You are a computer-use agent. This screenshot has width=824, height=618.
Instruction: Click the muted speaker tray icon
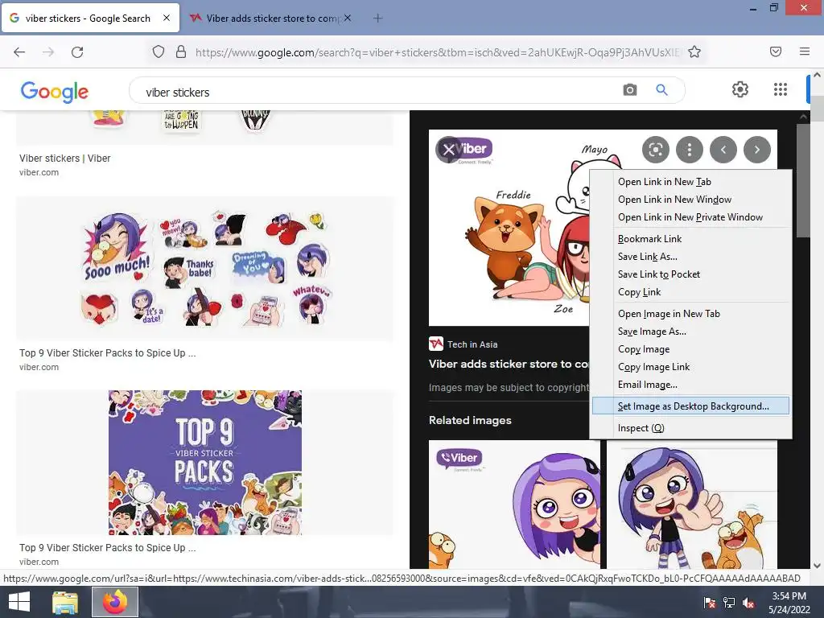tap(749, 603)
